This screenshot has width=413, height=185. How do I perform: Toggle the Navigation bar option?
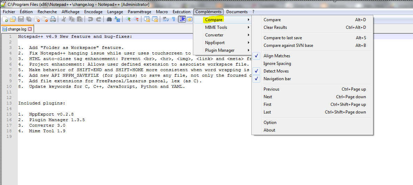277,79
